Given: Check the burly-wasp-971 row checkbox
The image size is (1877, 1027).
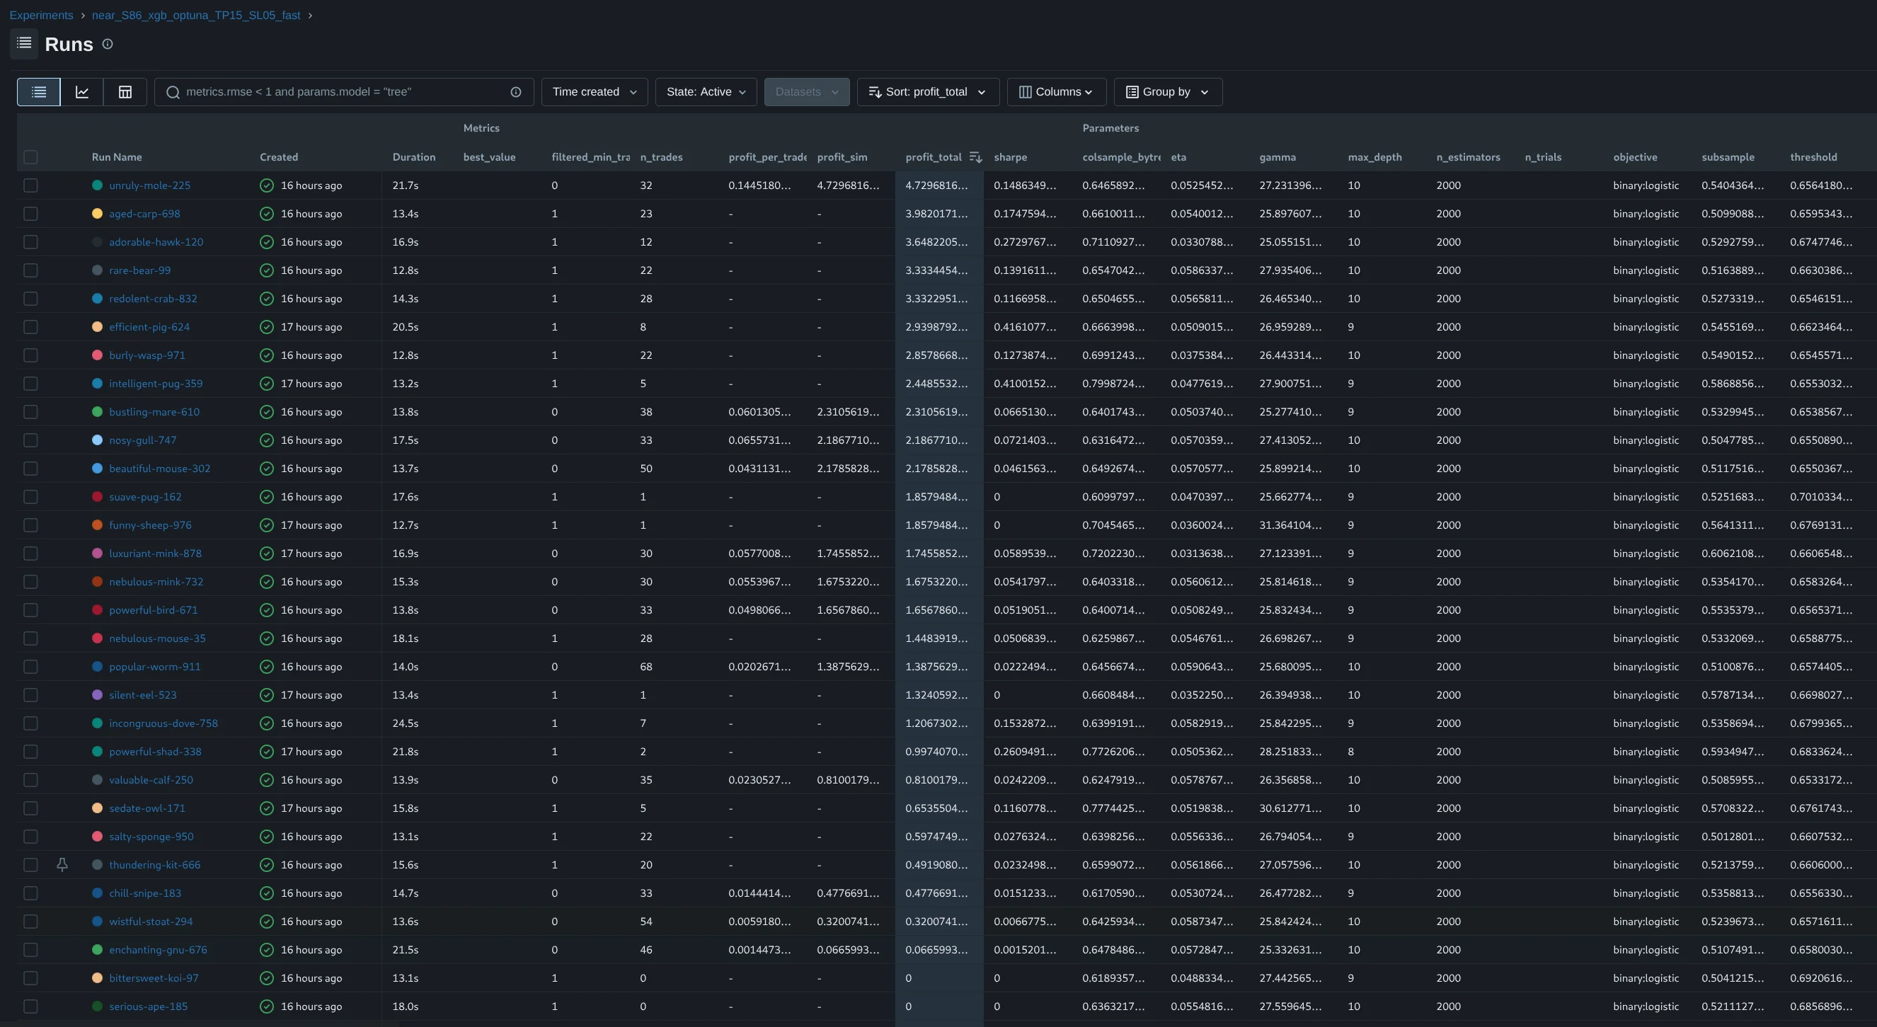Looking at the screenshot, I should click(x=30, y=355).
